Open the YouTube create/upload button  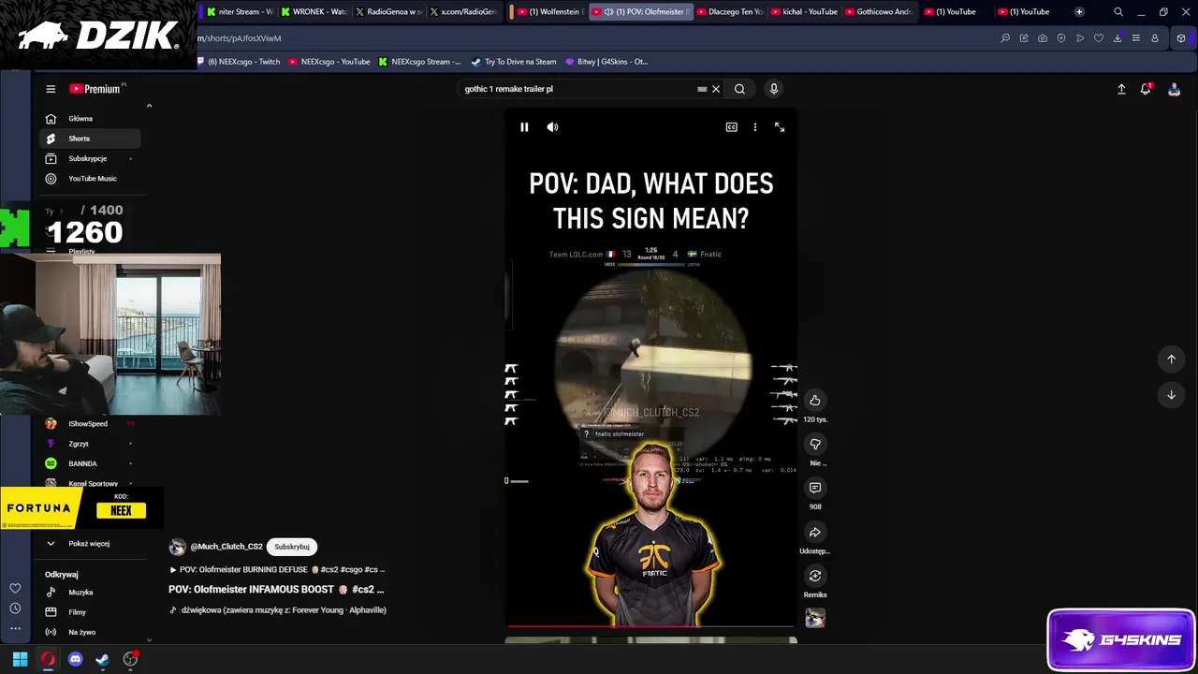[1121, 89]
